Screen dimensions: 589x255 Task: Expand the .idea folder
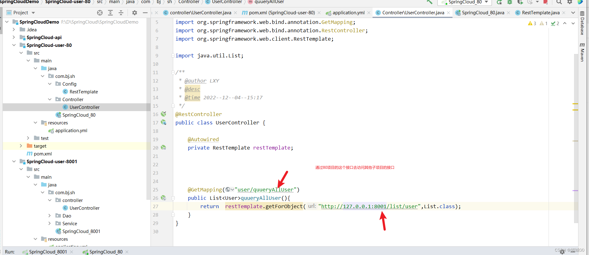click(x=14, y=29)
